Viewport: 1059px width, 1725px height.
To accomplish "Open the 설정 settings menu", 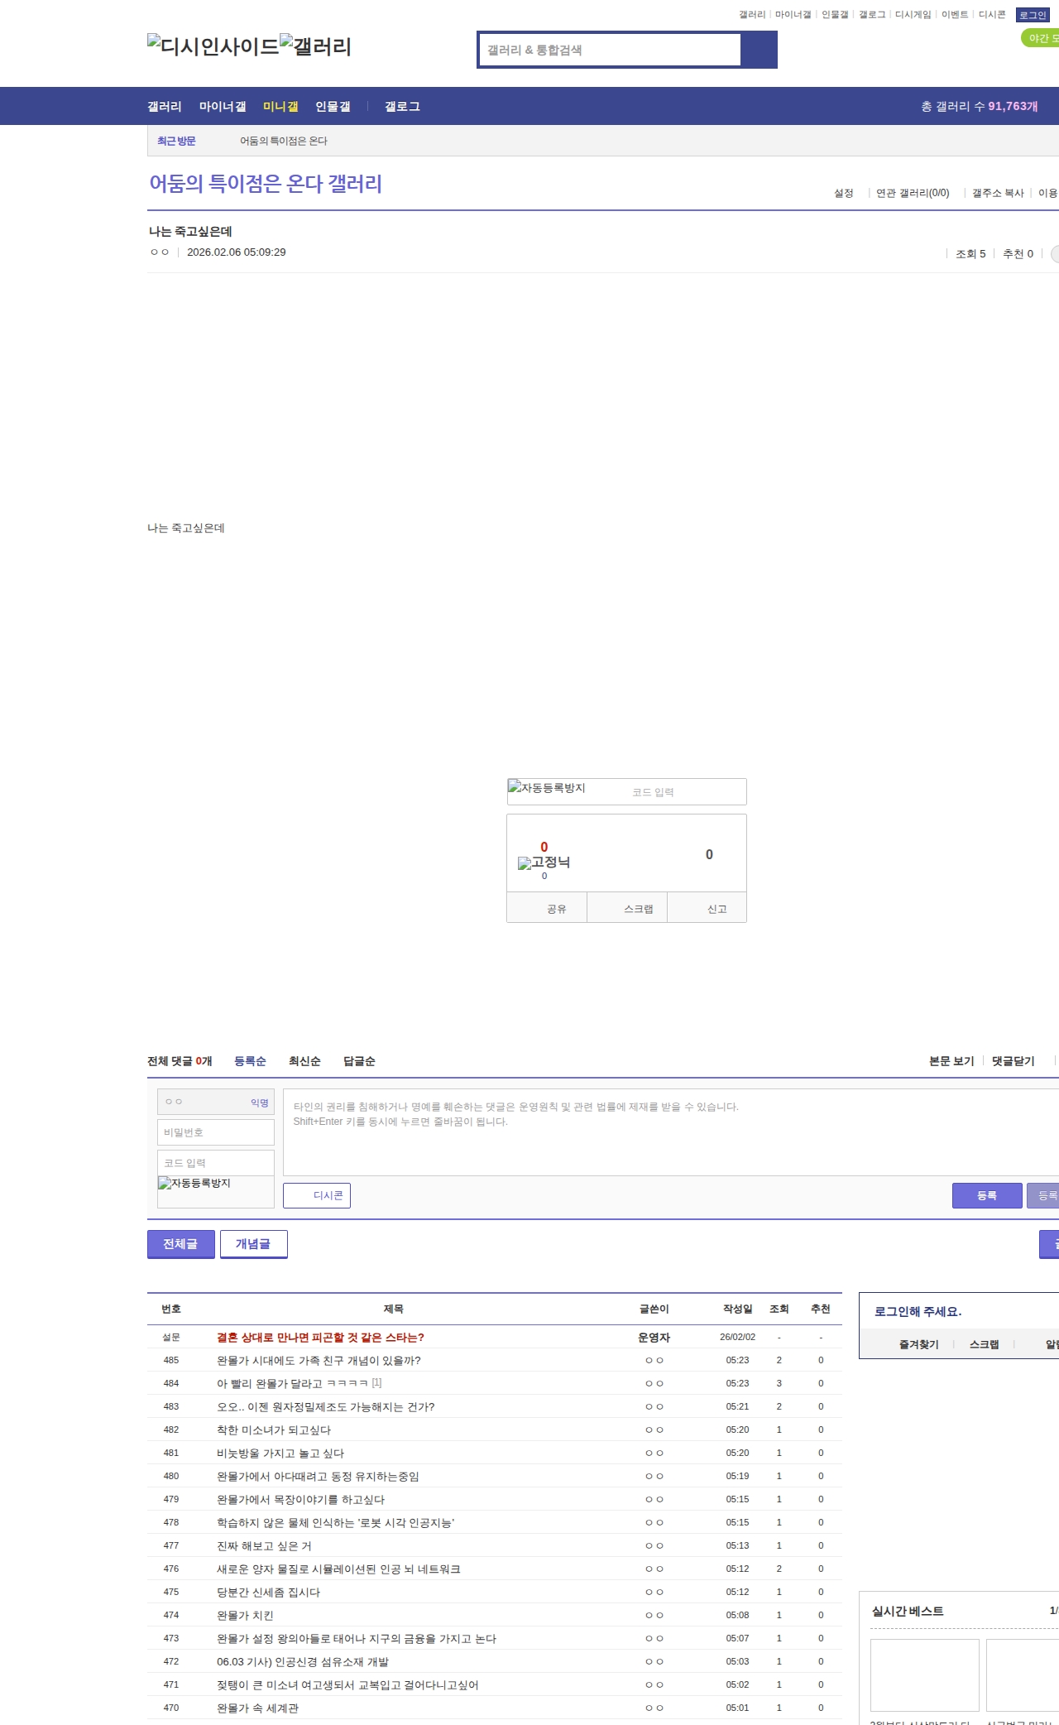I will 843,193.
